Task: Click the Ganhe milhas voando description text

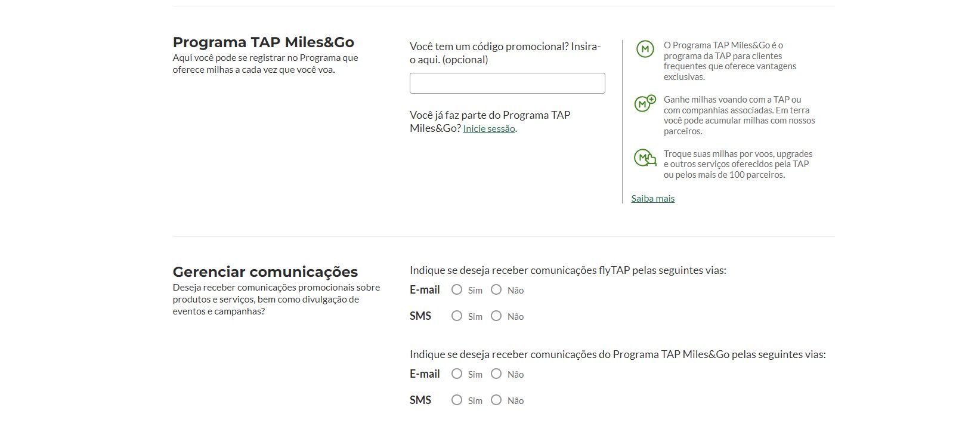Action: (740, 115)
